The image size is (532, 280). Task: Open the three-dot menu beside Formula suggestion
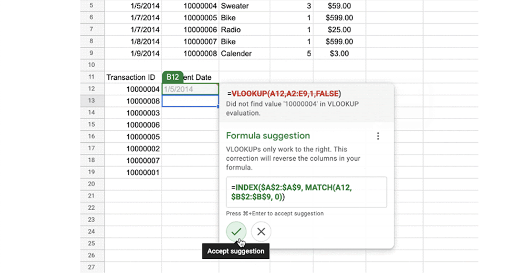[378, 136]
